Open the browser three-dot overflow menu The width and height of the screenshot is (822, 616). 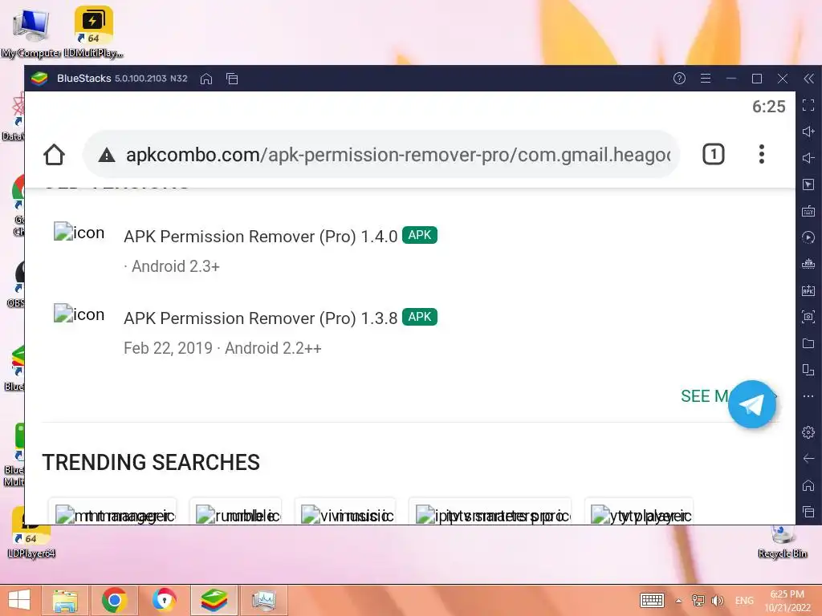coord(762,155)
